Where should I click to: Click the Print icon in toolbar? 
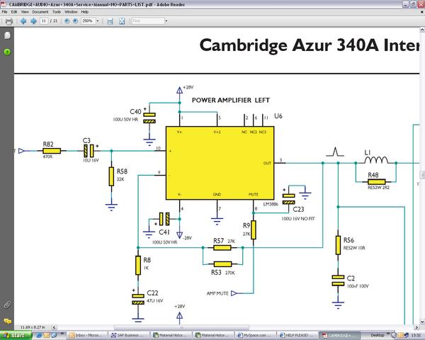(x=9, y=21)
